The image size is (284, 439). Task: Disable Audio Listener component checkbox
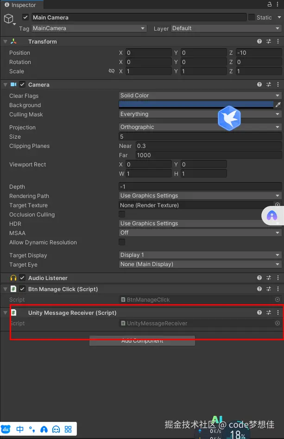point(22,278)
